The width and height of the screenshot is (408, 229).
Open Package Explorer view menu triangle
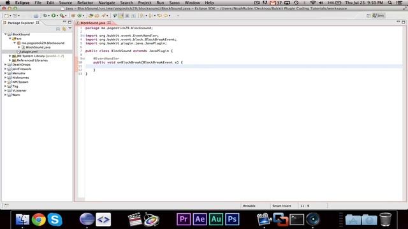pyautogui.click(x=70, y=28)
